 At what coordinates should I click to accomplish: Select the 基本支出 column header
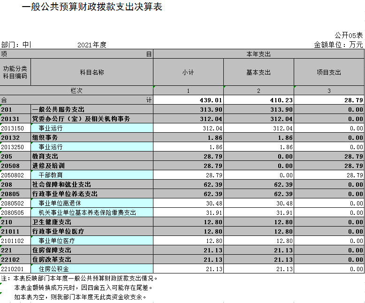point(259,72)
